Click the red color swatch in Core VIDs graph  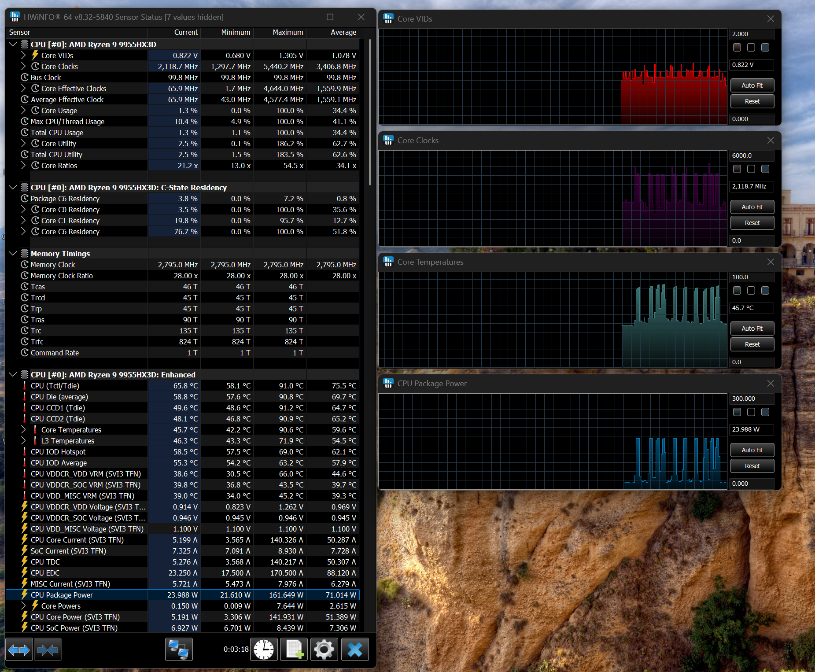pos(737,48)
